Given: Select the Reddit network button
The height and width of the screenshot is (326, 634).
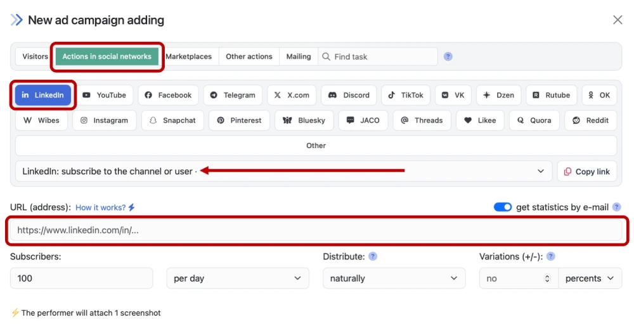Looking at the screenshot, I should tap(590, 120).
